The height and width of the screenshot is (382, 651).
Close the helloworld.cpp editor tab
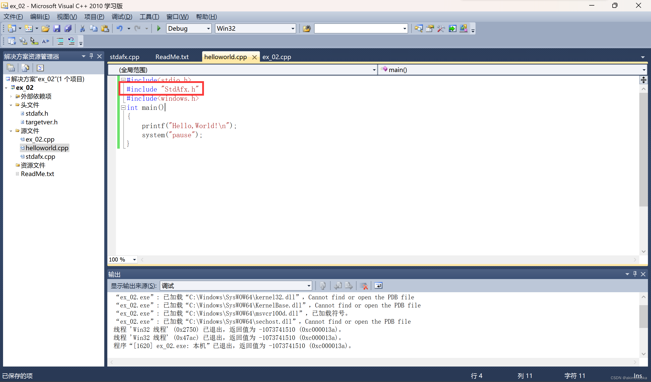254,57
